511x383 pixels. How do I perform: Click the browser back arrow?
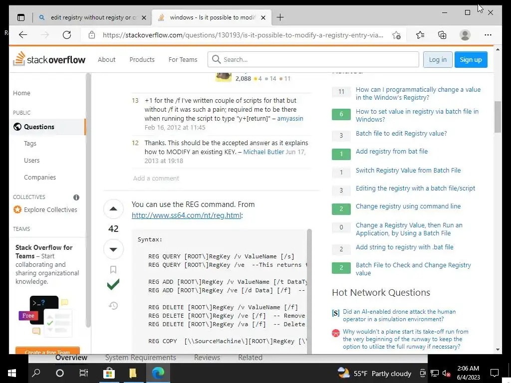[x=23, y=35]
